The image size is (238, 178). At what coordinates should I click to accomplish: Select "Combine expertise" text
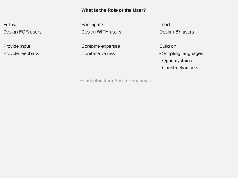pos(101,46)
